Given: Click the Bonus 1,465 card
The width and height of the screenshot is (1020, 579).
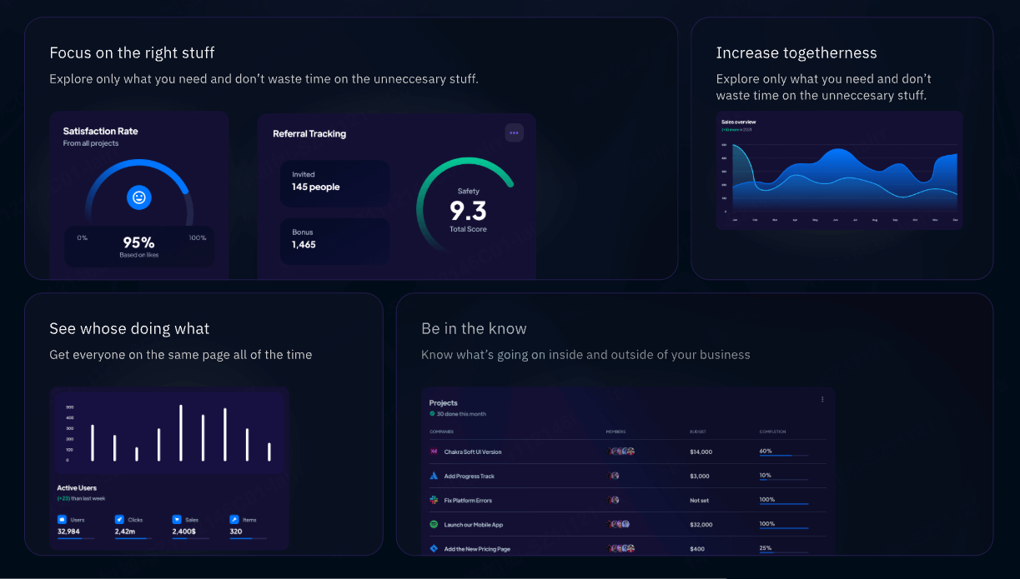Looking at the screenshot, I should (334, 240).
